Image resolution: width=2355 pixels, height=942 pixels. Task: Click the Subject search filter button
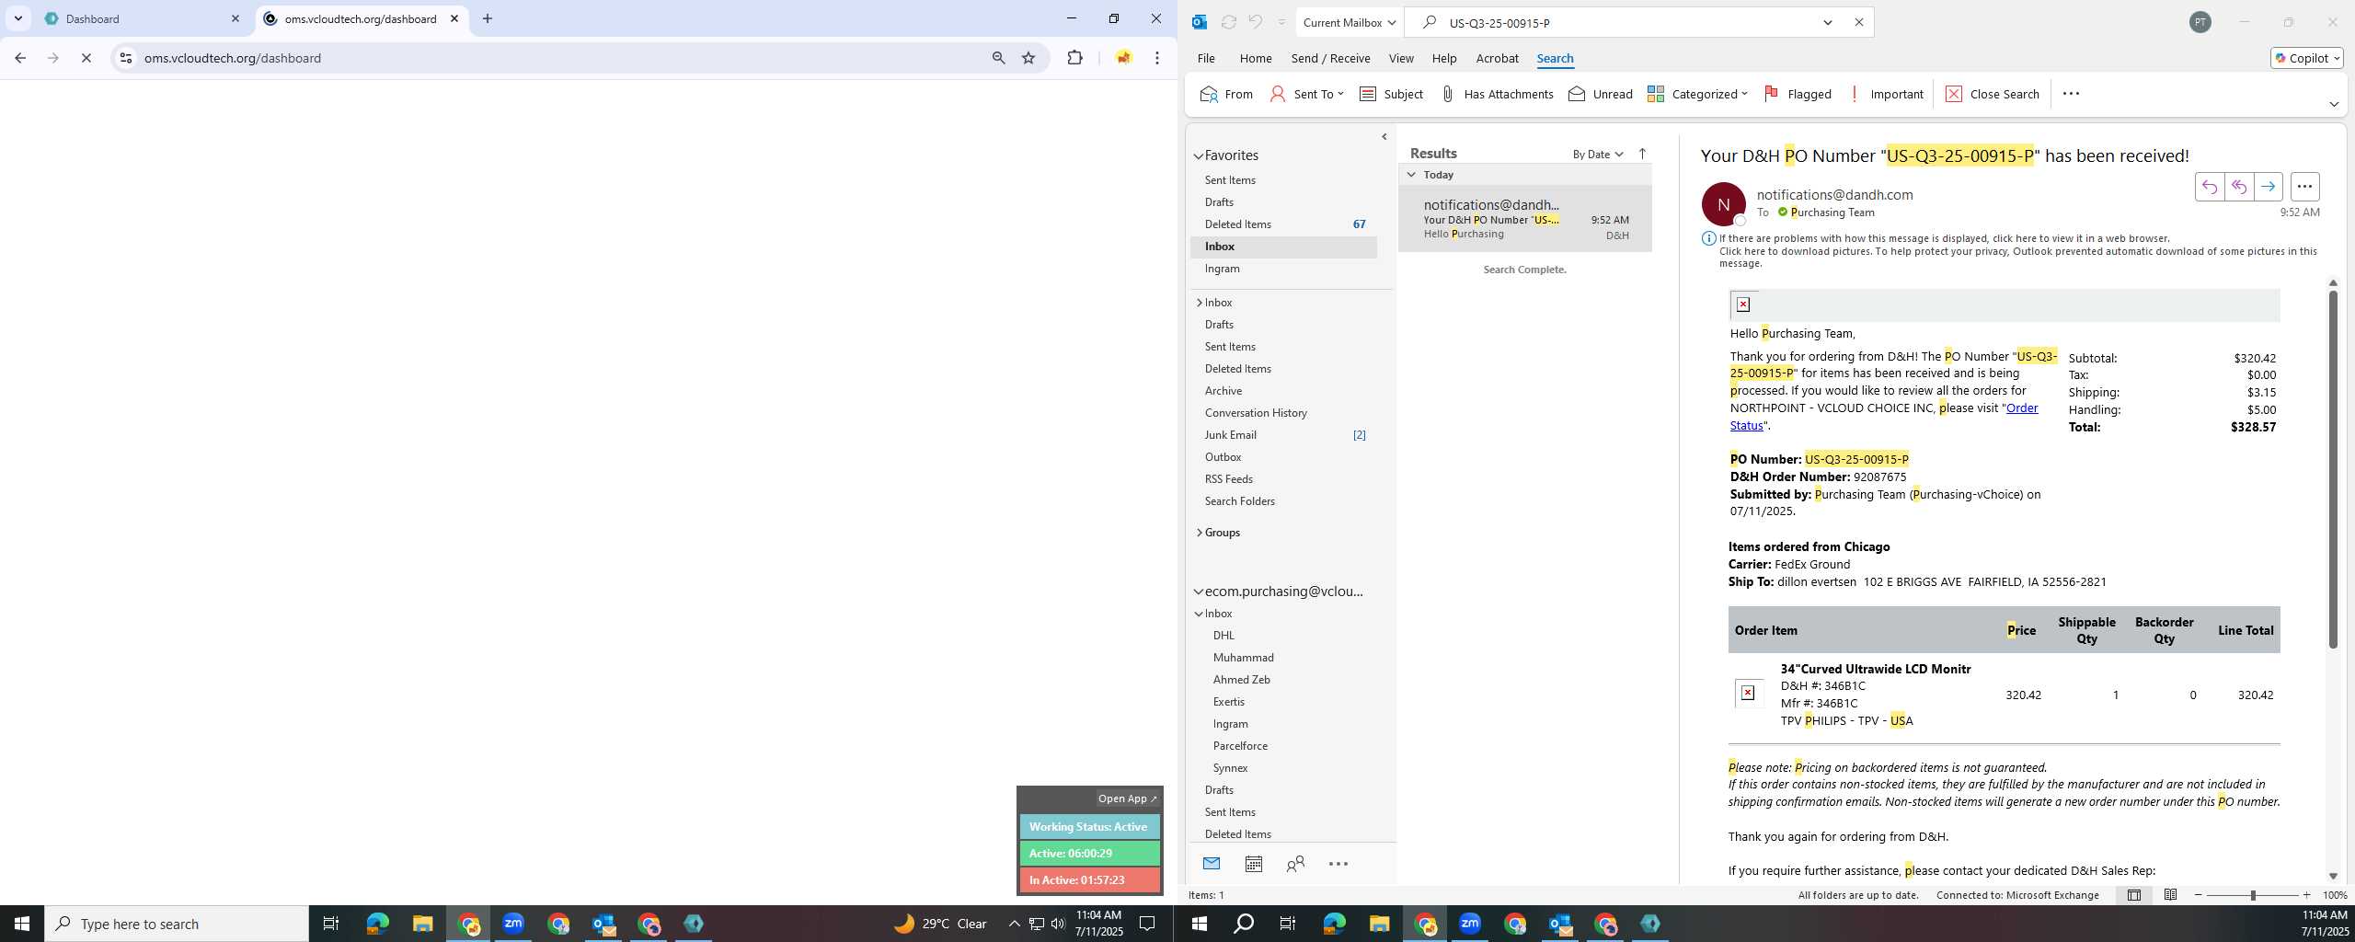(1391, 94)
